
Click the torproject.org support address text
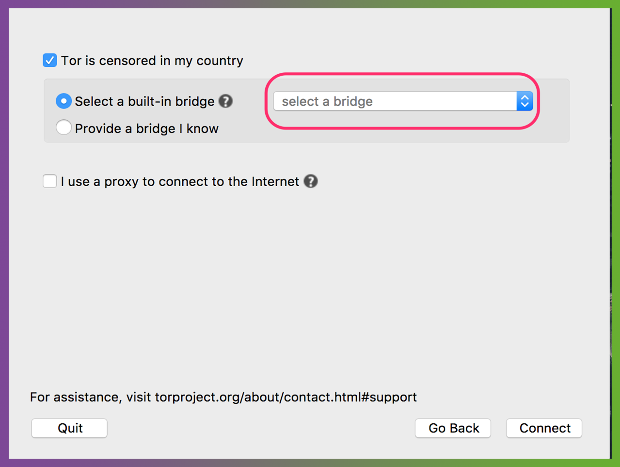[x=286, y=397]
